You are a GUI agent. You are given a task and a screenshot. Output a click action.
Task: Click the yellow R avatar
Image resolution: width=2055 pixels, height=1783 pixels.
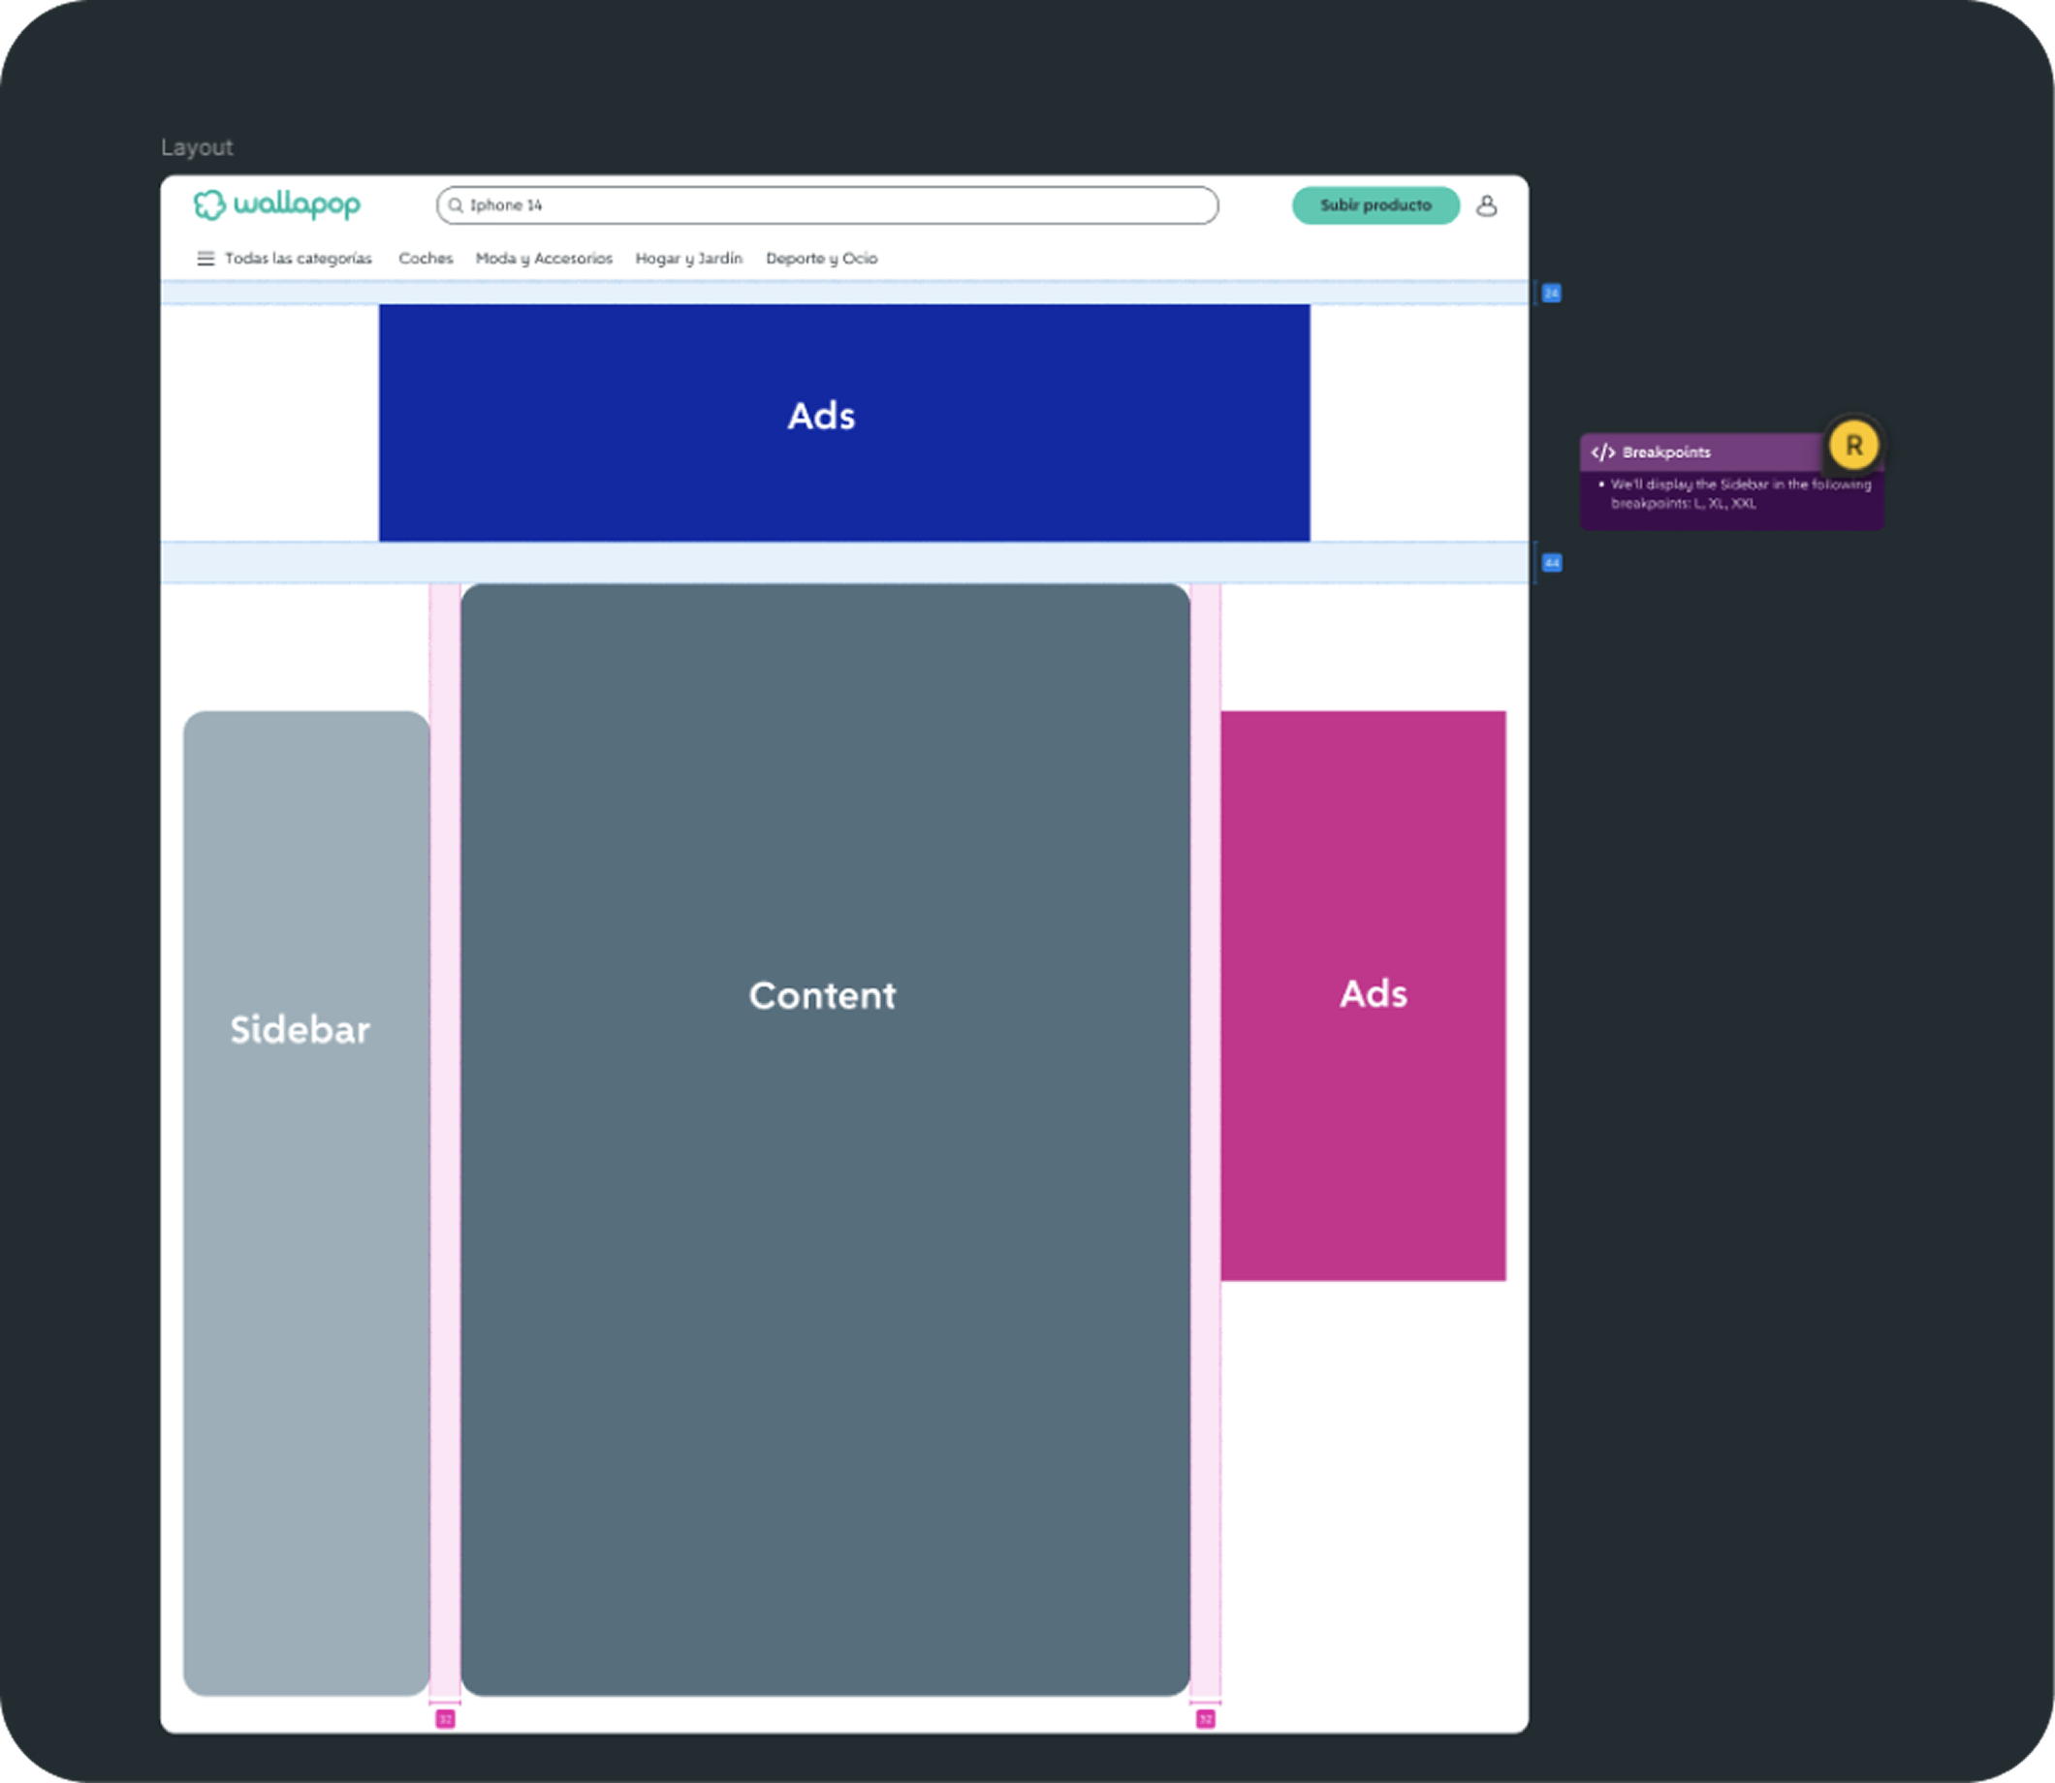pos(1853,445)
